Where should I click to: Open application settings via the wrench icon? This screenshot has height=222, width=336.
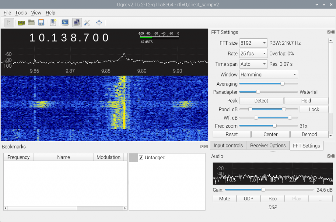tap(87, 22)
